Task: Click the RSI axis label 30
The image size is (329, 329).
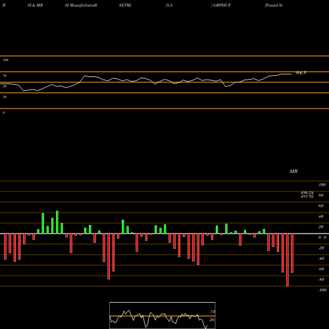Action: pos(5,97)
